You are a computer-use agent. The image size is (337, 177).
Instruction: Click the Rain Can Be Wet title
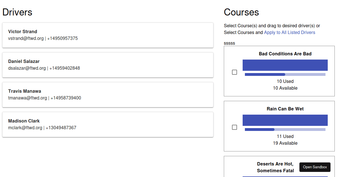click(285, 109)
